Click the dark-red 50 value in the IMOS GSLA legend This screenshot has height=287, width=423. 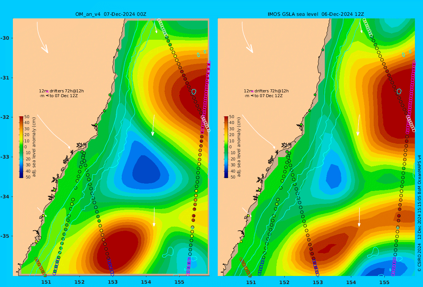232,117
